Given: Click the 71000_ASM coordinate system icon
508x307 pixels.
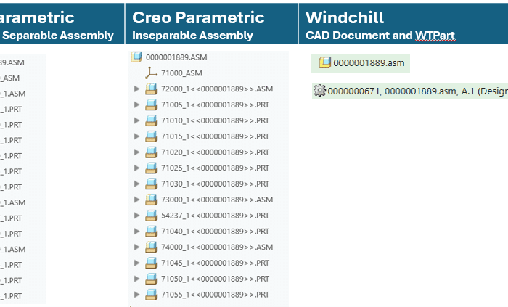Looking at the screenshot, I should pyautogui.click(x=151, y=73).
